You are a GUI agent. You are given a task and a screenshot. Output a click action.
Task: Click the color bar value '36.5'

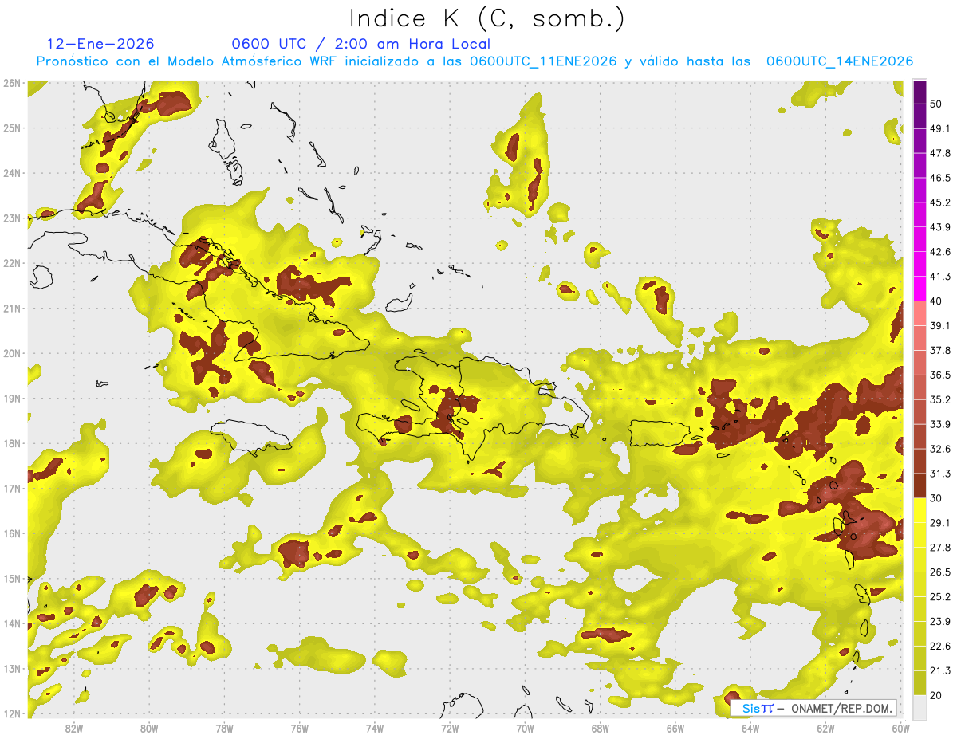pos(939,375)
